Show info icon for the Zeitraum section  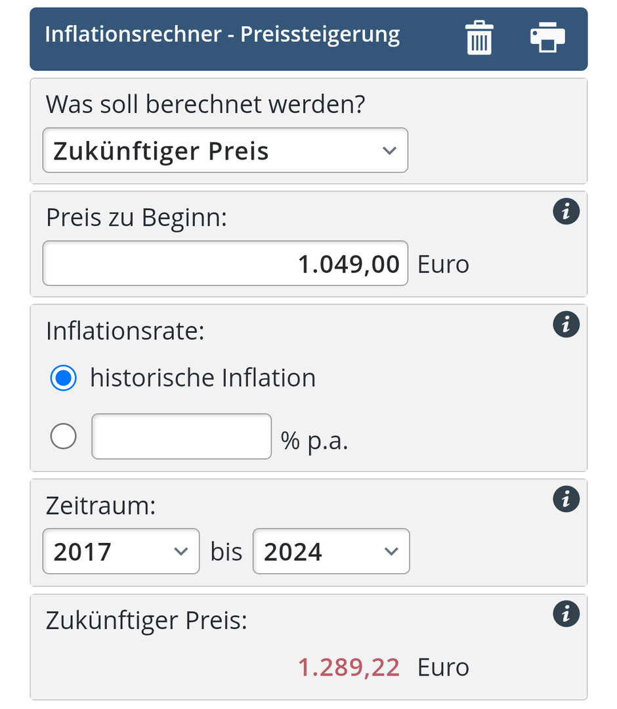566,500
